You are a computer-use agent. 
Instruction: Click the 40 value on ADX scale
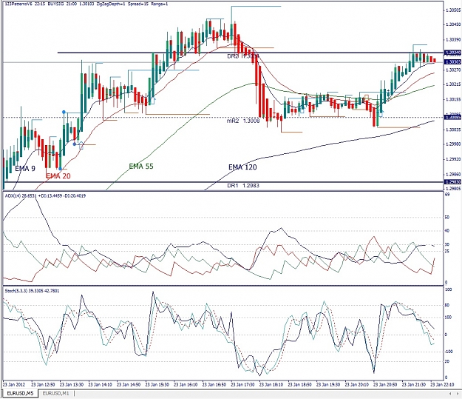click(447, 231)
